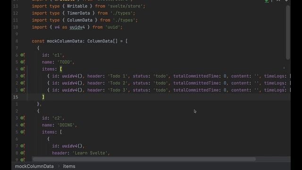Click the current line number 15
This screenshot has height=170, width=302.
tap(16, 97)
